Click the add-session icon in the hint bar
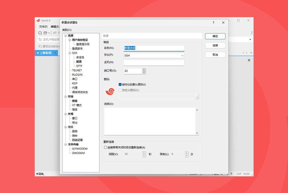 40,46
